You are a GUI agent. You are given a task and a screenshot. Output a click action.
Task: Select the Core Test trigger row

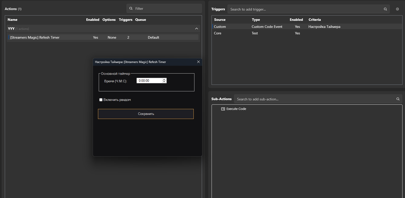(255, 33)
